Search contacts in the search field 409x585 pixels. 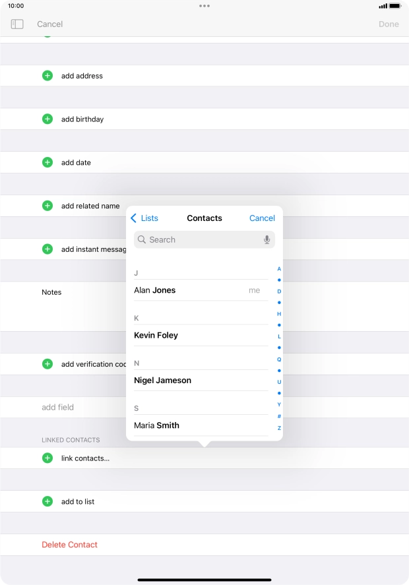198,240
